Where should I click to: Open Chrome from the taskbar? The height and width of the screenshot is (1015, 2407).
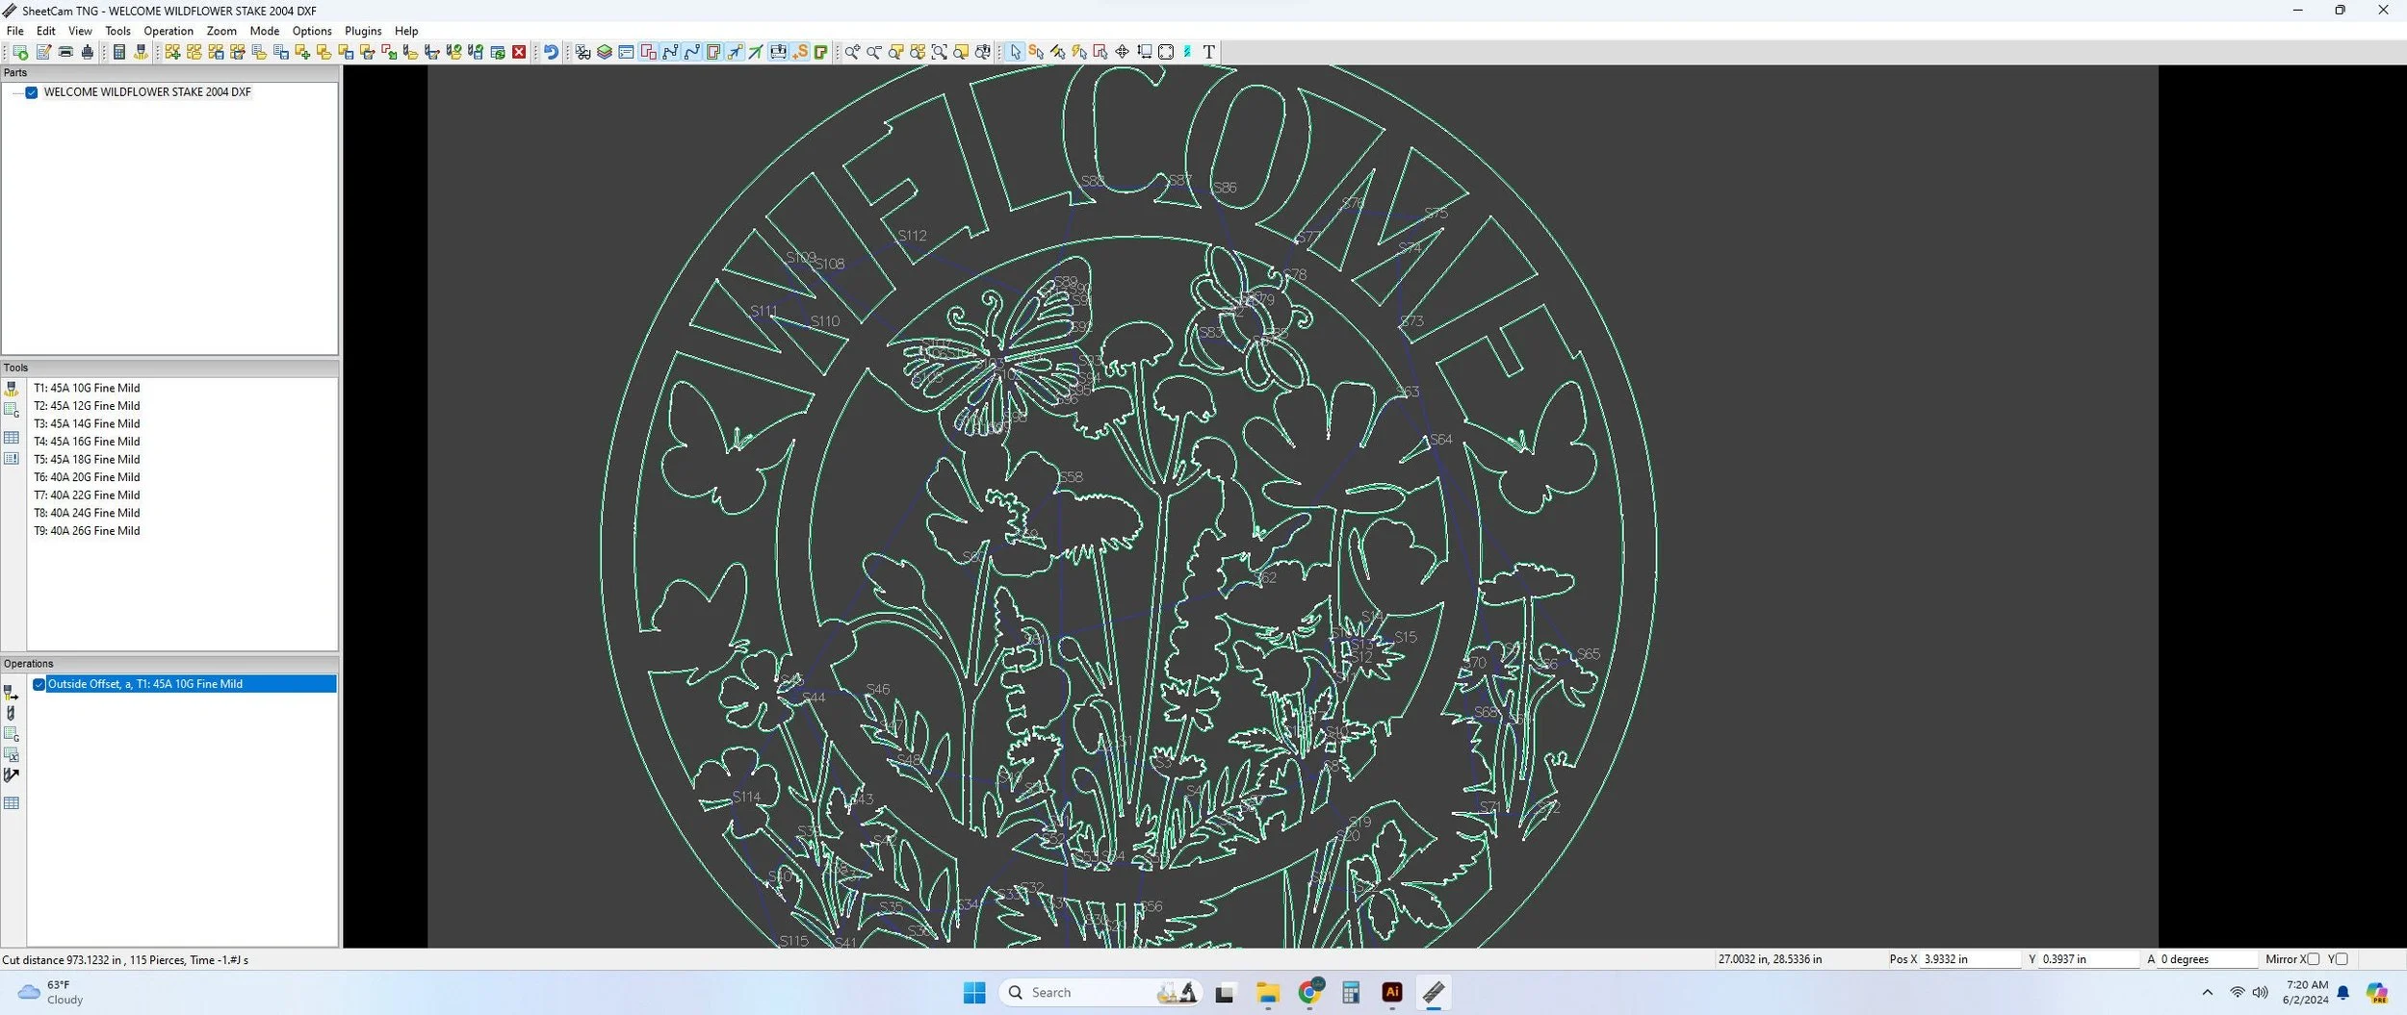point(1309,992)
